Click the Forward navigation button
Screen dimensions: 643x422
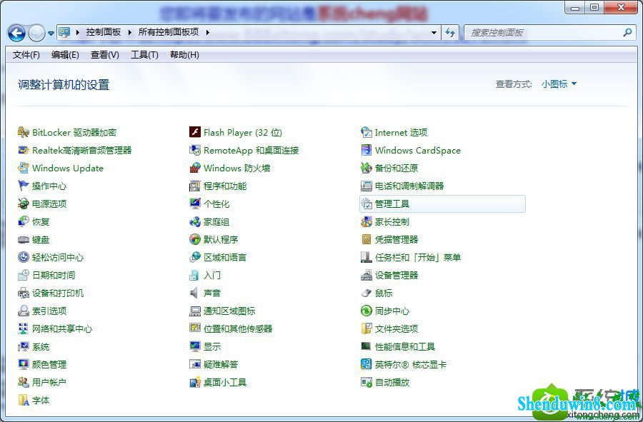[36, 33]
